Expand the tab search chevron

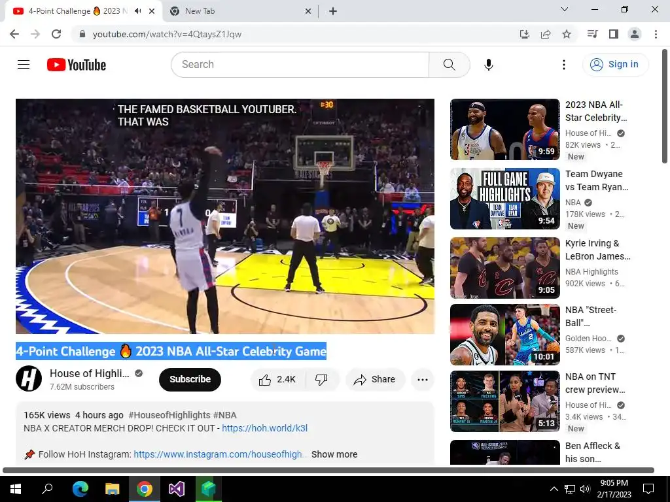pos(565,9)
